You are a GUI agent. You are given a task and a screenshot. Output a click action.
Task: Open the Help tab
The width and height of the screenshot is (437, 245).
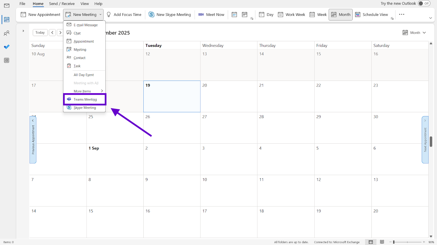click(98, 4)
